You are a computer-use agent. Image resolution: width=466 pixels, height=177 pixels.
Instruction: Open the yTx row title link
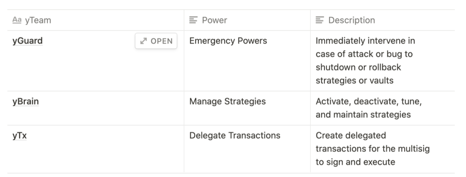point(19,136)
